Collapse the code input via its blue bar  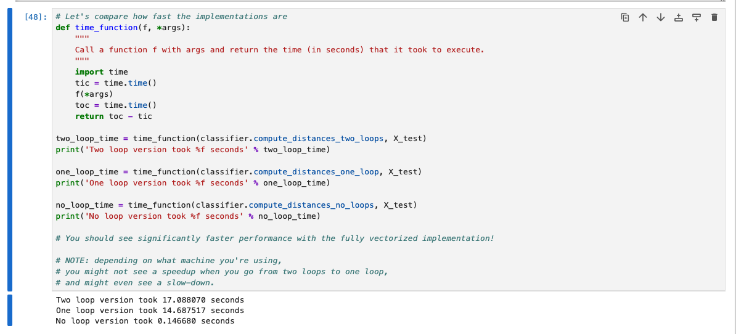[x=9, y=149]
